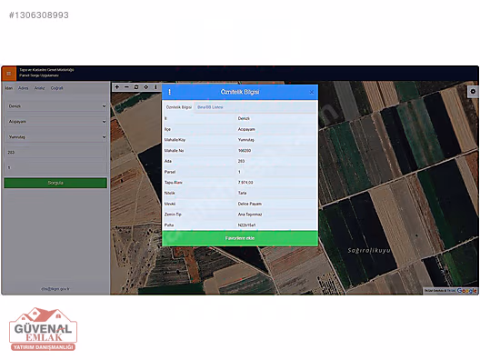Expand the Yumrutaş neighborhood dropdown
The image size is (480, 360).
(56, 137)
